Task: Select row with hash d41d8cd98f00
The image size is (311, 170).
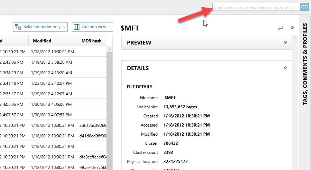Action: 53,136
